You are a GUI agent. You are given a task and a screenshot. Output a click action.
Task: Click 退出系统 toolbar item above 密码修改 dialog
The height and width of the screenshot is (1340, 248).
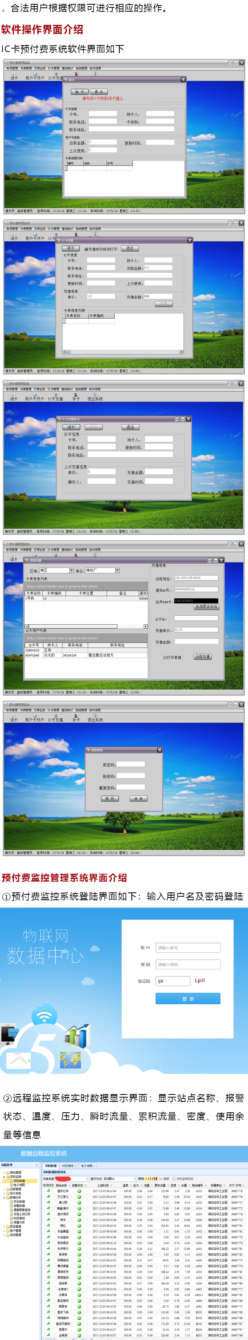click(95, 718)
